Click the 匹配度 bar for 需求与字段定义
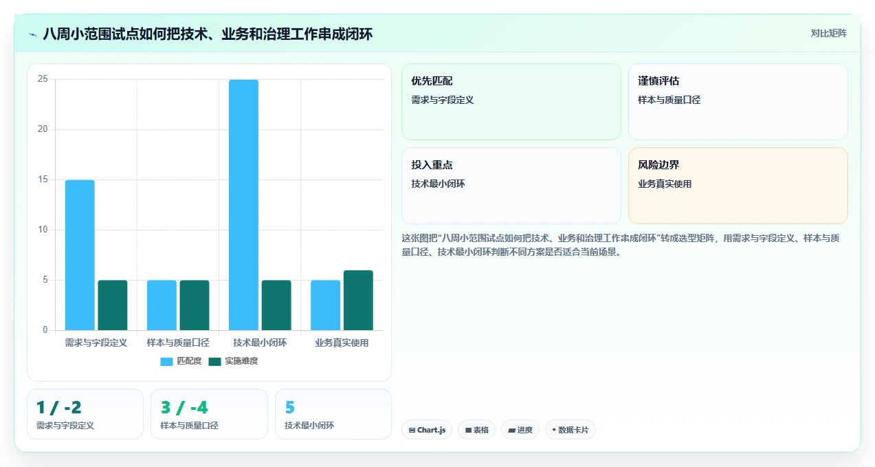Viewport: 875px width, 467px height. (x=80, y=255)
